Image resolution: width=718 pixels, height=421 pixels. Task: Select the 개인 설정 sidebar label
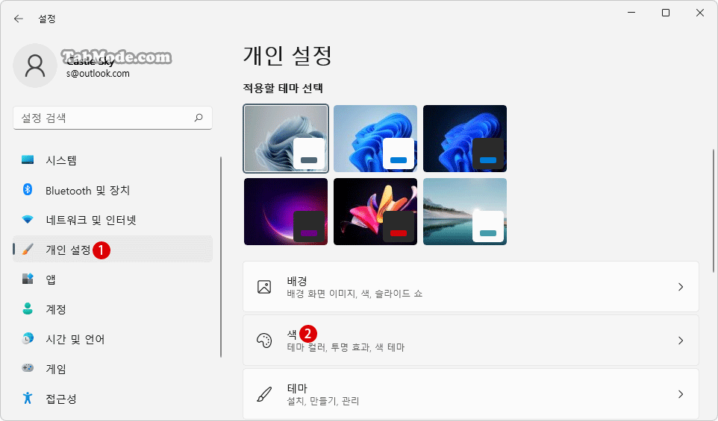click(x=68, y=250)
